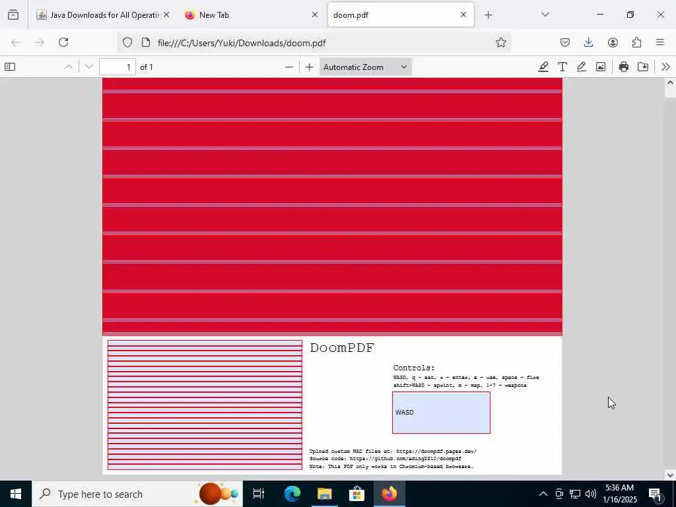Viewport: 676px width, 507px height.
Task: Select the PDF highlight tool
Action: point(543,67)
